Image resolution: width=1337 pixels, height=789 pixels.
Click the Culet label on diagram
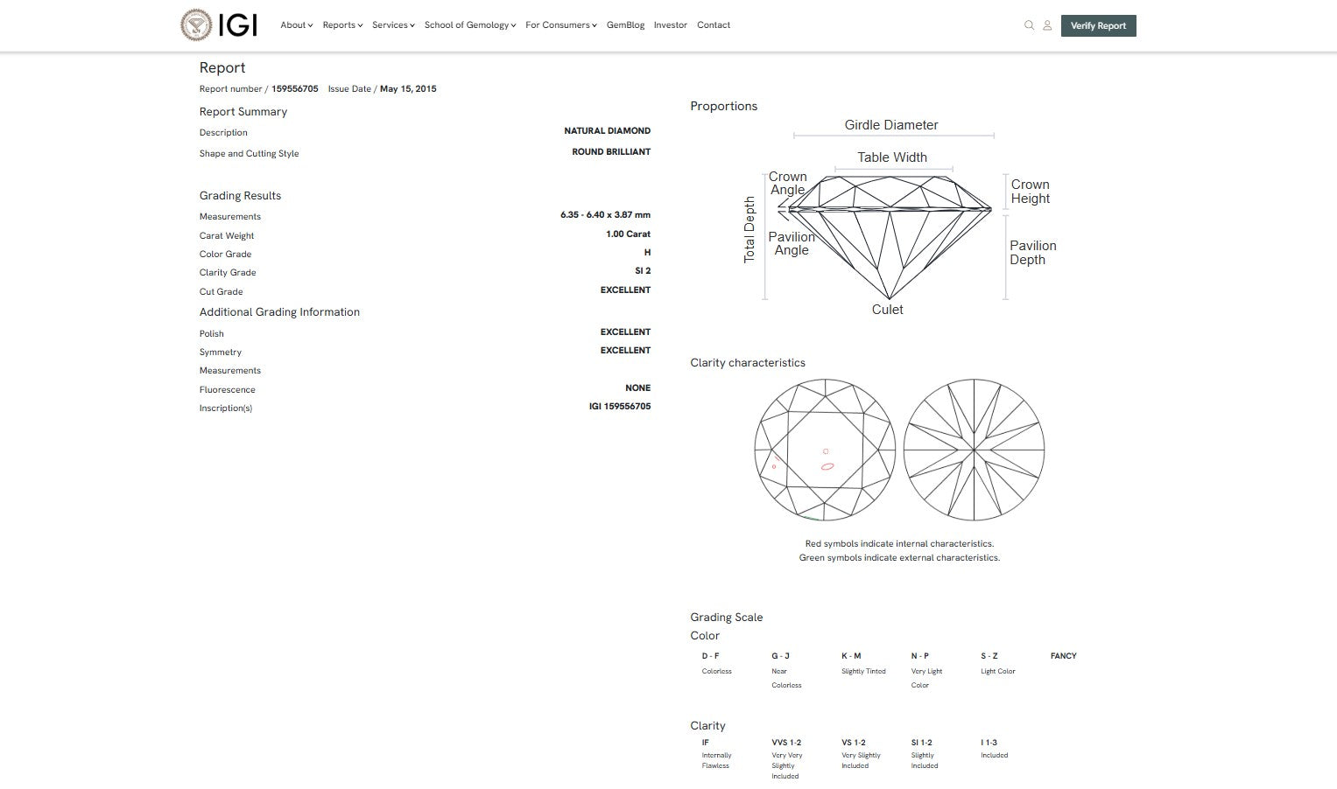887,310
